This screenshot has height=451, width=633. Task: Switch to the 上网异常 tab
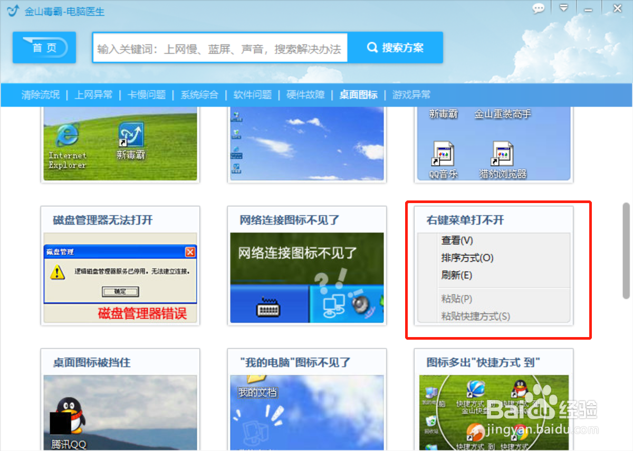93,95
